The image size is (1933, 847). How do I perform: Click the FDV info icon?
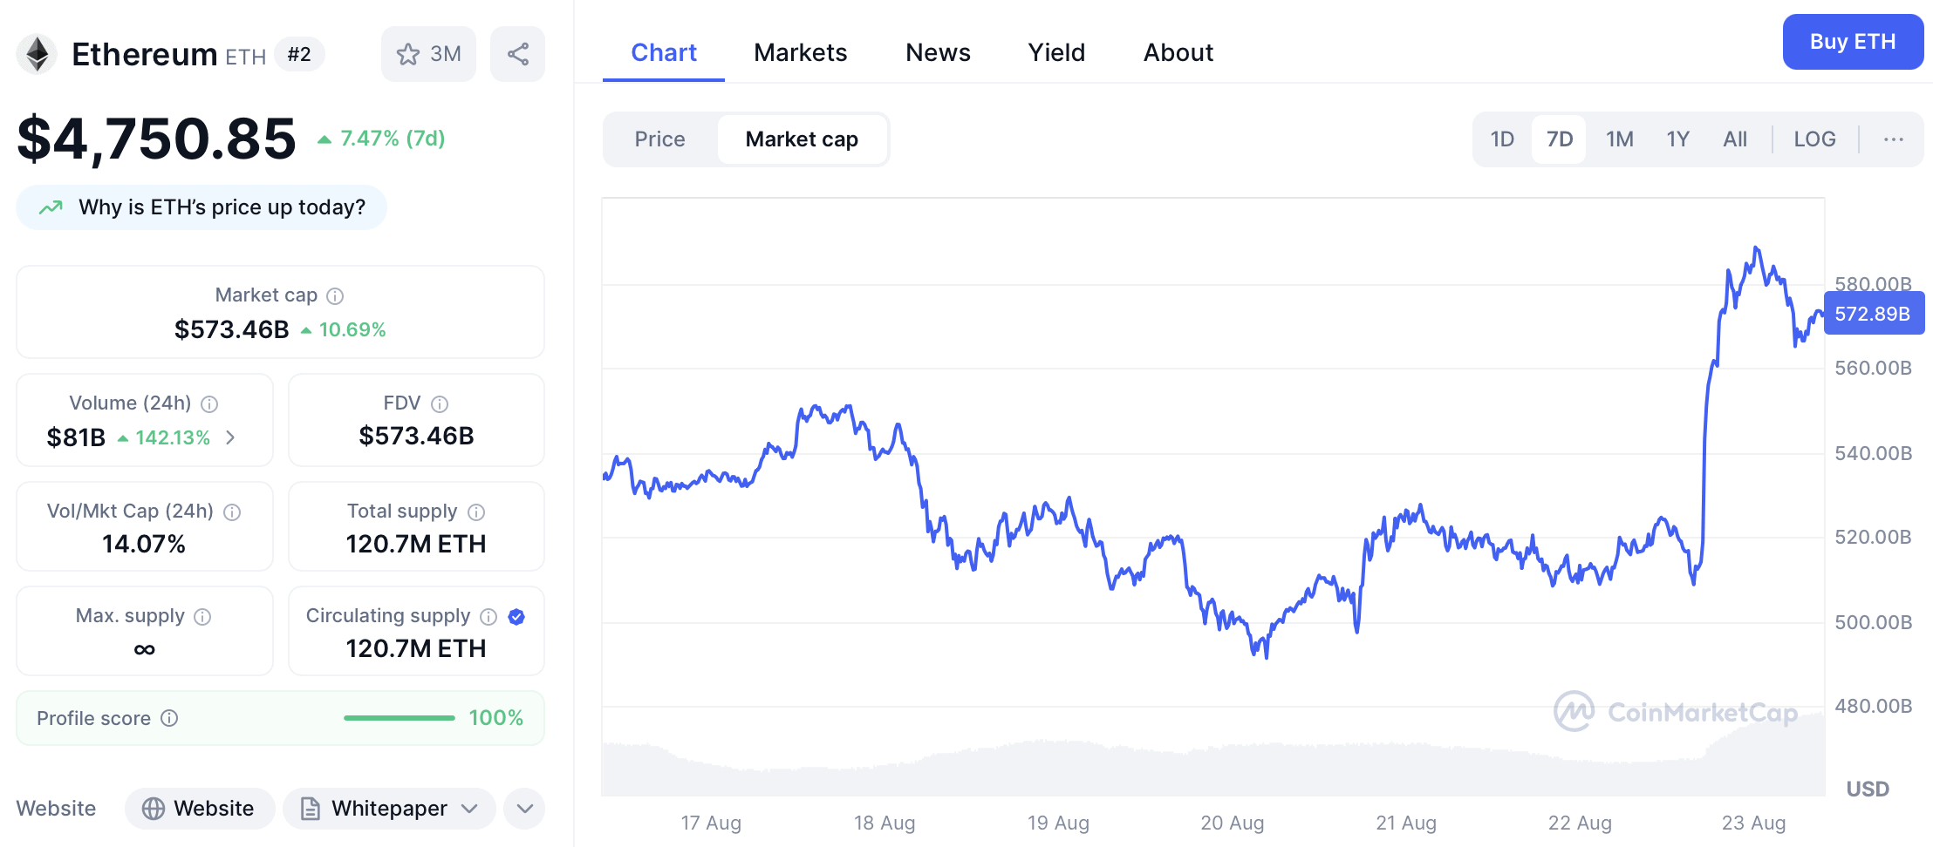coord(440,404)
